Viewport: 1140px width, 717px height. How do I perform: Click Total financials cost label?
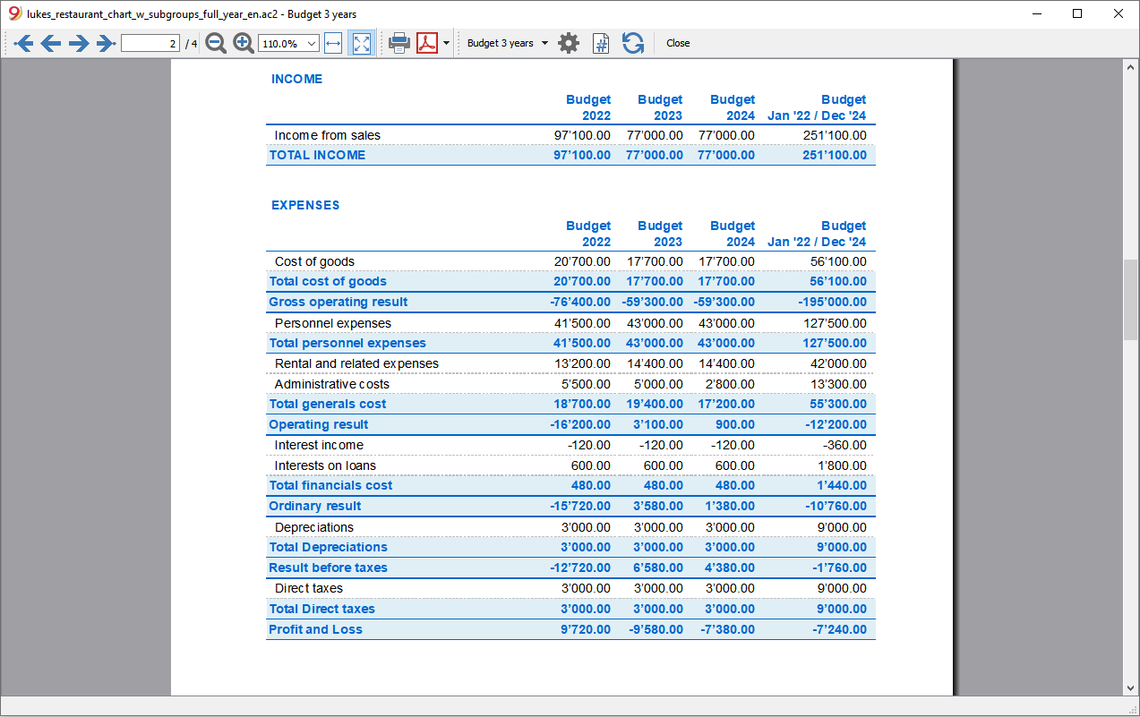330,485
